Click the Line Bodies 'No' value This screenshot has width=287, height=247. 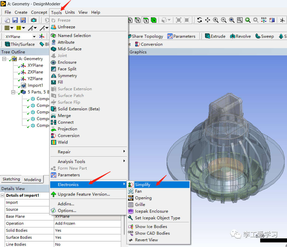(87, 244)
